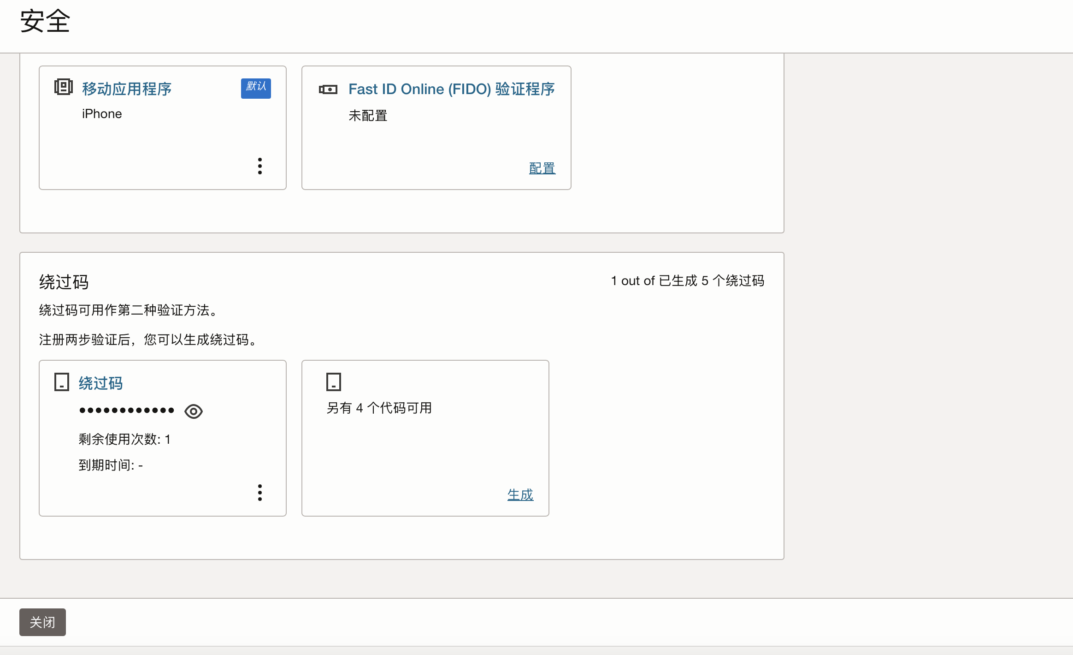Click the generated bypass codes count text
The image size is (1073, 655).
click(x=687, y=281)
